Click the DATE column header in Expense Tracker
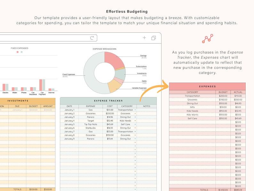The image size is (254, 191). [x=69, y=106]
